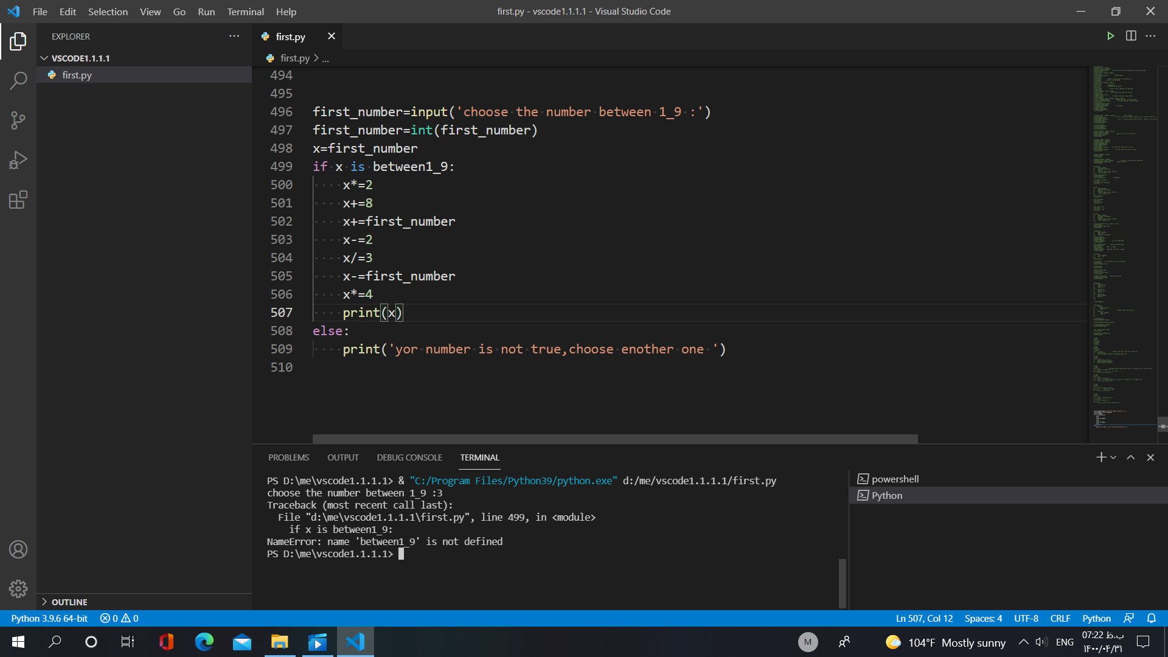Open Source Control view
This screenshot has width=1168, height=657.
pyautogui.click(x=18, y=120)
